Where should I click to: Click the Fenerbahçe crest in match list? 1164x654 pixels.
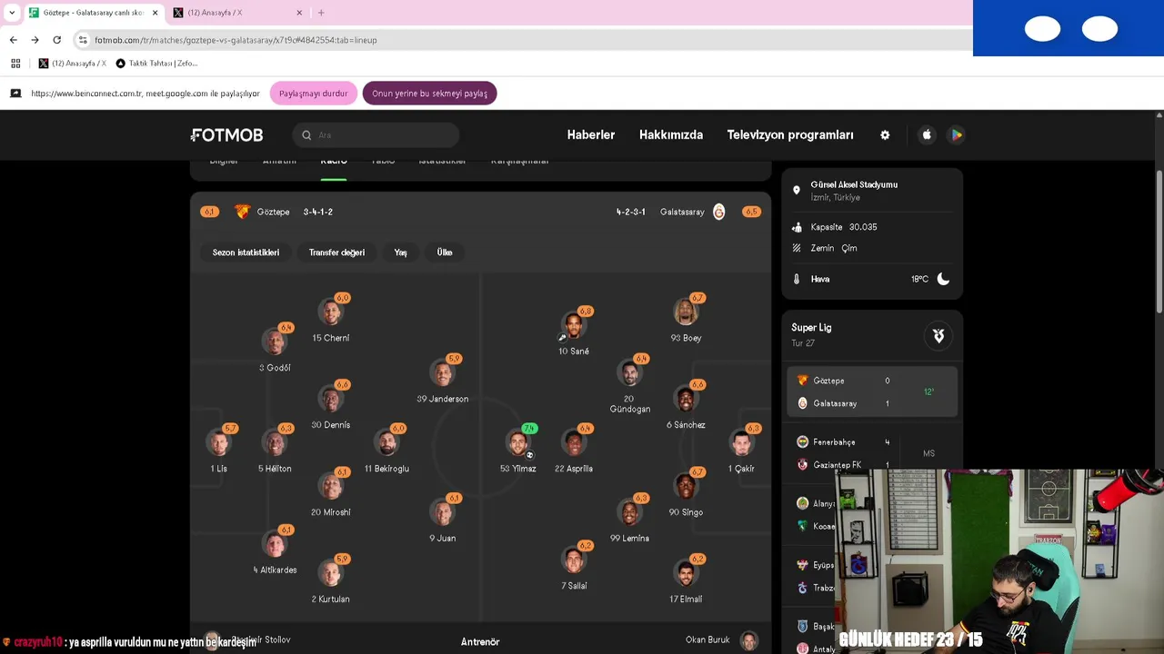point(802,441)
